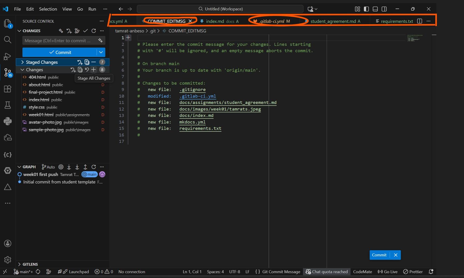This screenshot has height=278, width=464.
Task: Show additional activity bar views
Action: click(x=7, y=203)
